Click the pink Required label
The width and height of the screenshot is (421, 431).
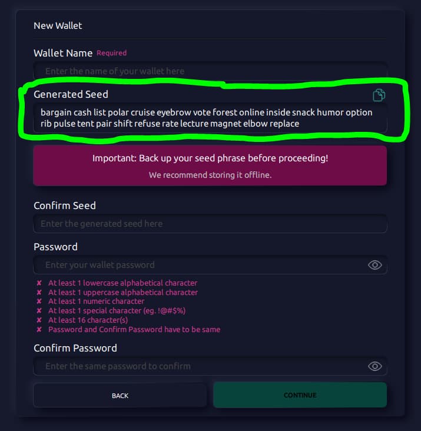111,53
